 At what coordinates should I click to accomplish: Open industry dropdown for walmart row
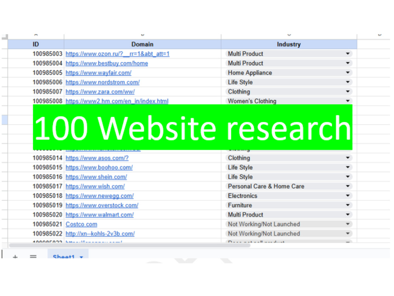coord(348,215)
